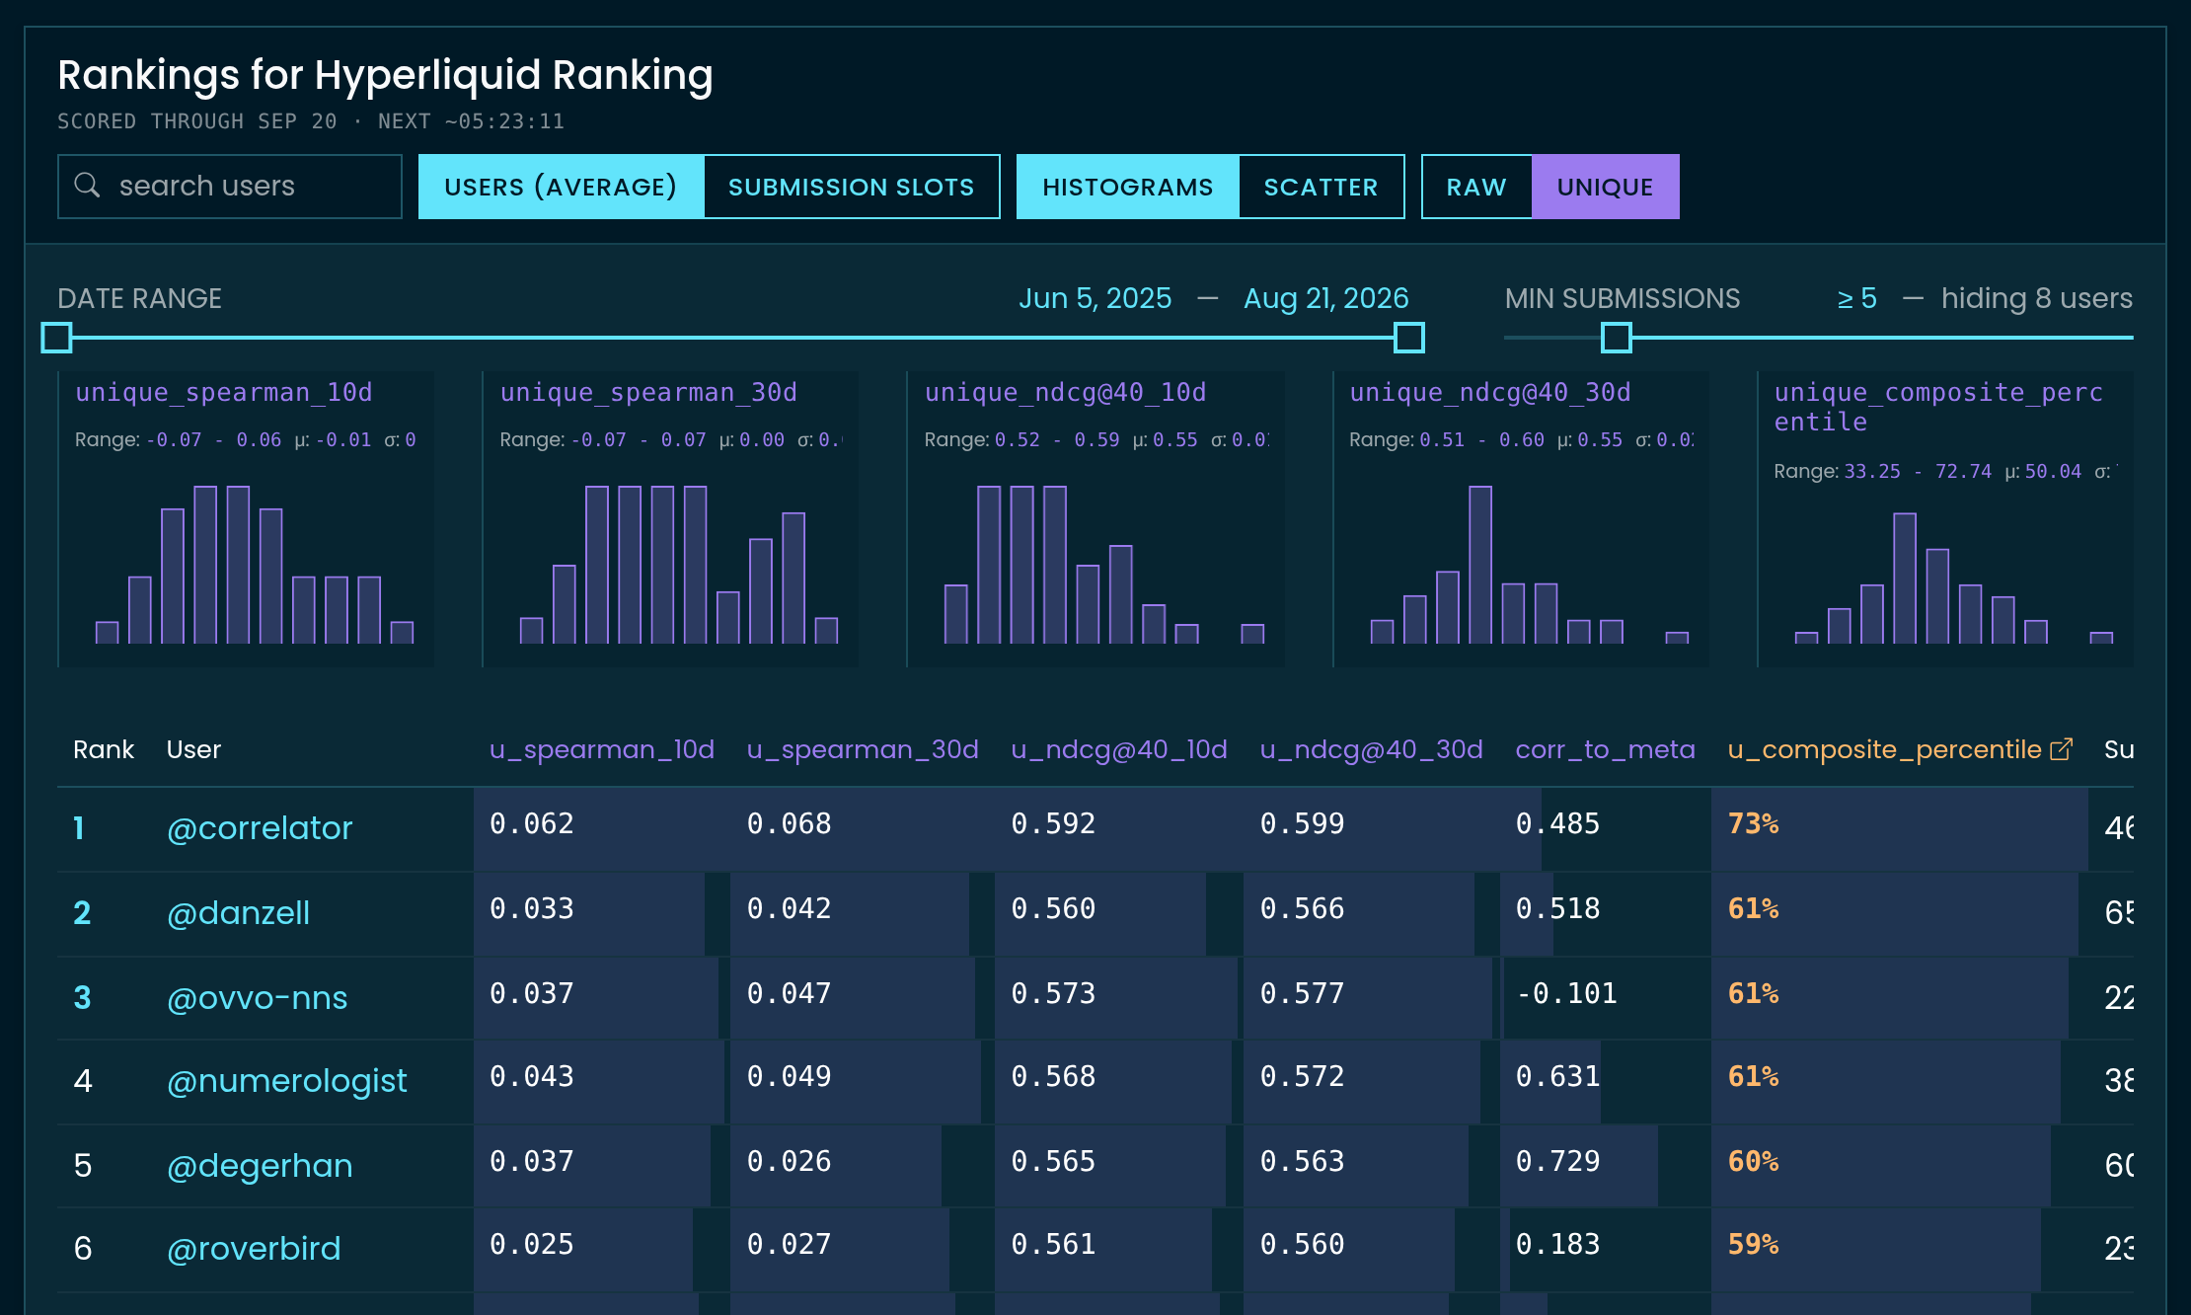Open the @ovvo-nns user profile
Screen dimensions: 2191x1315
pyautogui.click(x=257, y=998)
